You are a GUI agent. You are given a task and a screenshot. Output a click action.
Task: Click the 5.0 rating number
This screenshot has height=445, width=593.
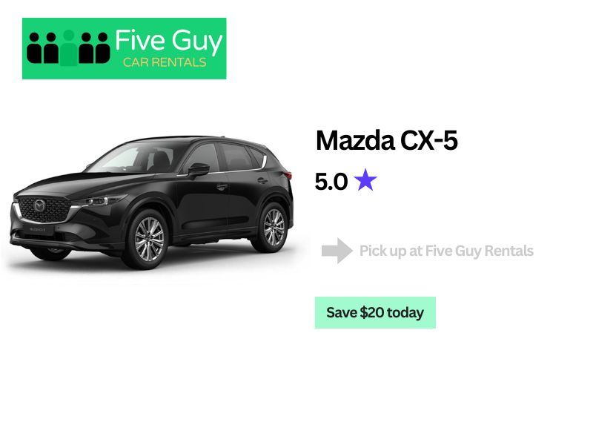click(331, 181)
